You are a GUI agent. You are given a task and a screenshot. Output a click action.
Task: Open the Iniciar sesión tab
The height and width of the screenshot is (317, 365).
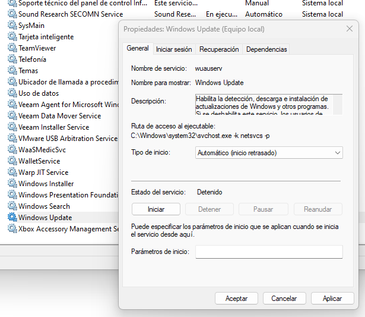click(174, 49)
